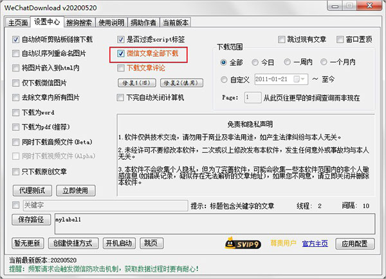Check 同时下载音频文件(Beta)
386x279 pixels.
[15, 142]
